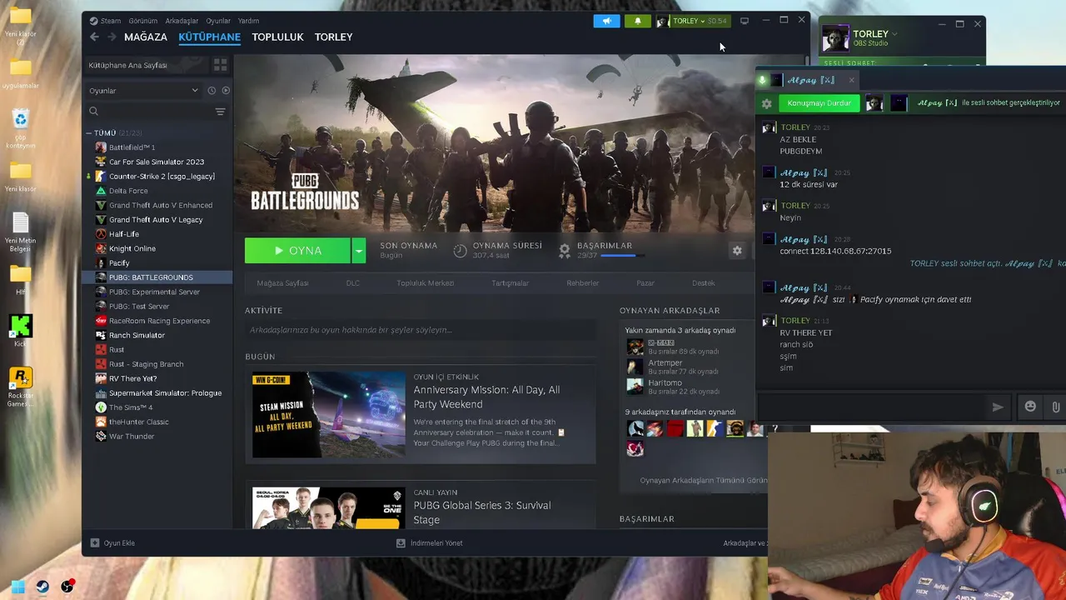This screenshot has width=1066, height=600.
Task: Collapse the TÜMÜ games category
Action: (x=88, y=133)
